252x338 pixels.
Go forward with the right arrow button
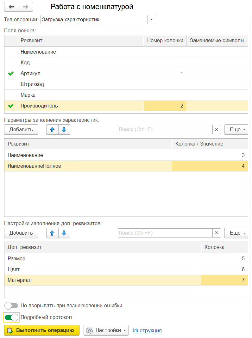26,7
